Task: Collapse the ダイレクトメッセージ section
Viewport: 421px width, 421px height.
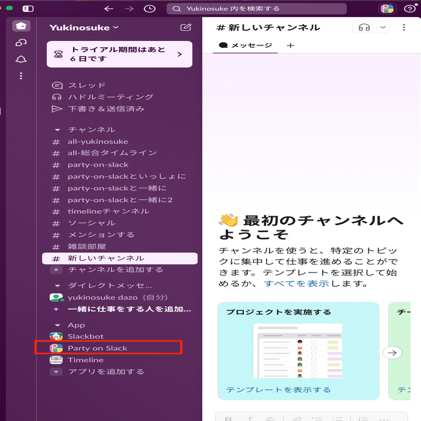Action: click(x=57, y=286)
